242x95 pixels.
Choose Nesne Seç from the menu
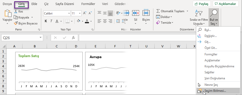(218, 85)
